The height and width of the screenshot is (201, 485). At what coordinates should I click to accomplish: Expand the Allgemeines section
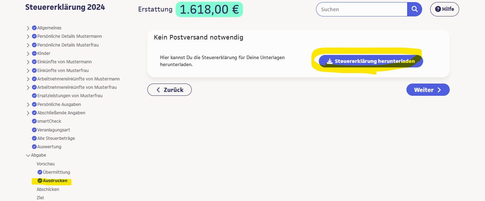[28, 28]
